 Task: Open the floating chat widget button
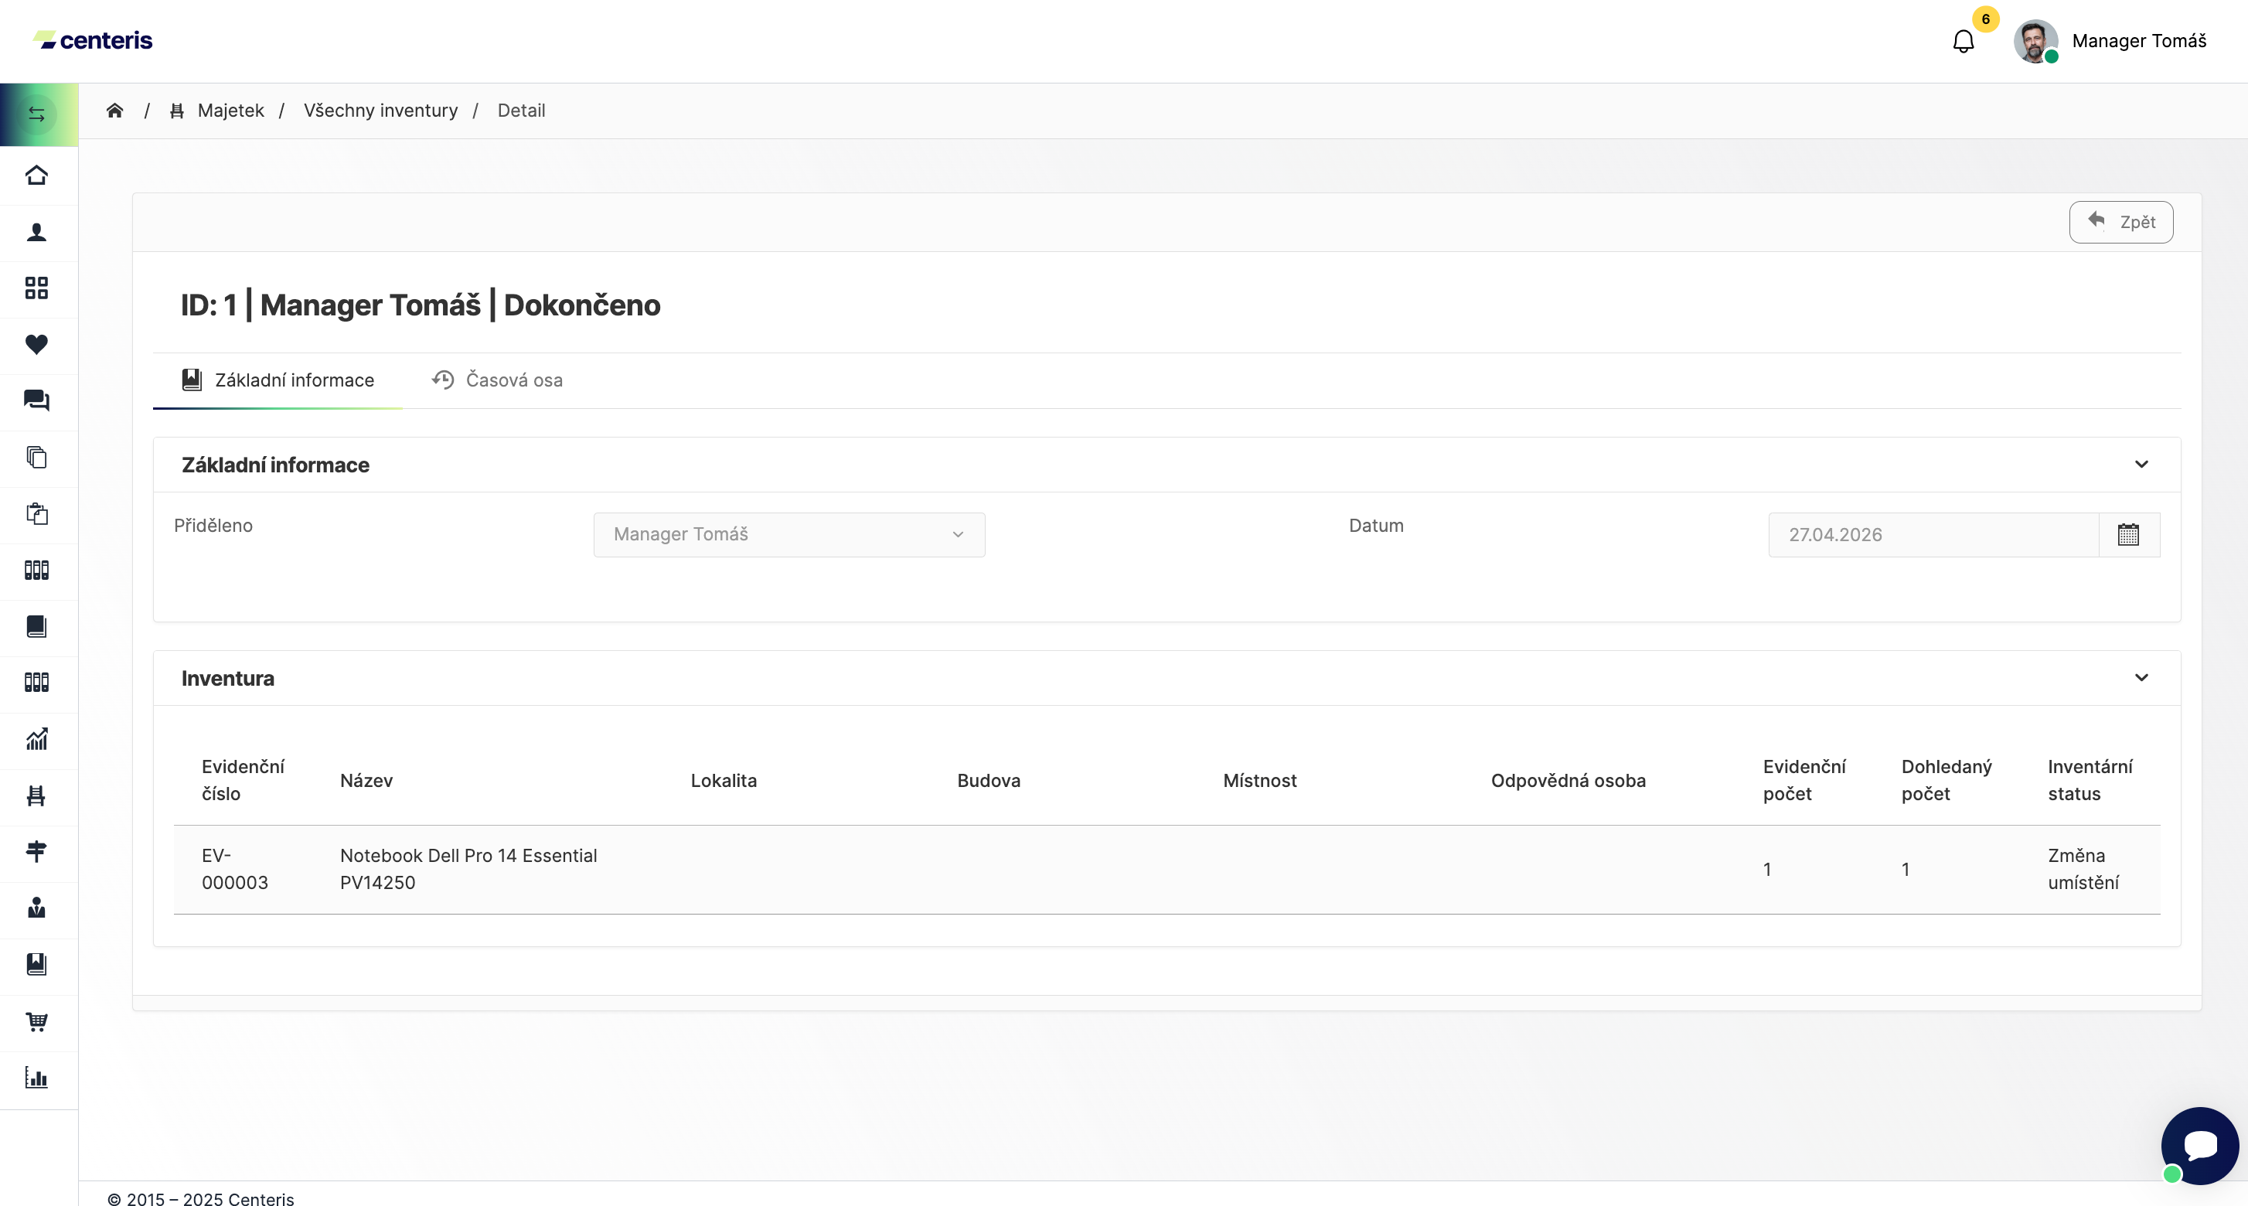tap(2199, 1146)
